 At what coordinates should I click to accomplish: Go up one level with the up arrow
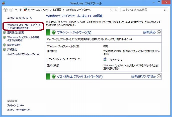[20, 10]
